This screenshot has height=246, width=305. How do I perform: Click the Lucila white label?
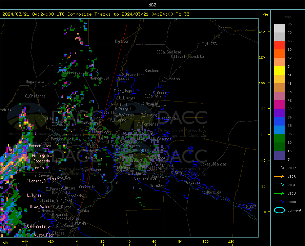[x=38, y=168]
